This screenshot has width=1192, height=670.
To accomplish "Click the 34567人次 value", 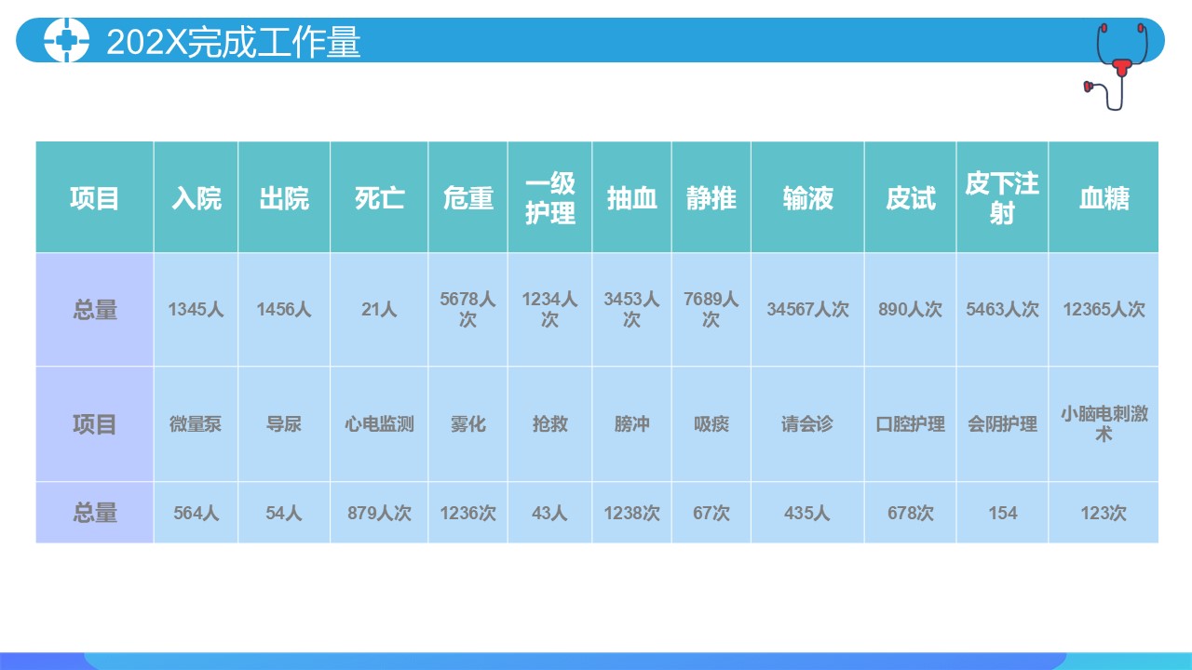I will (808, 310).
